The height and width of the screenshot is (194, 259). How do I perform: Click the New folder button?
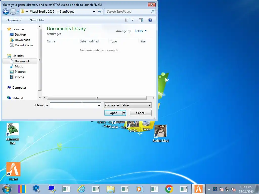(37, 20)
